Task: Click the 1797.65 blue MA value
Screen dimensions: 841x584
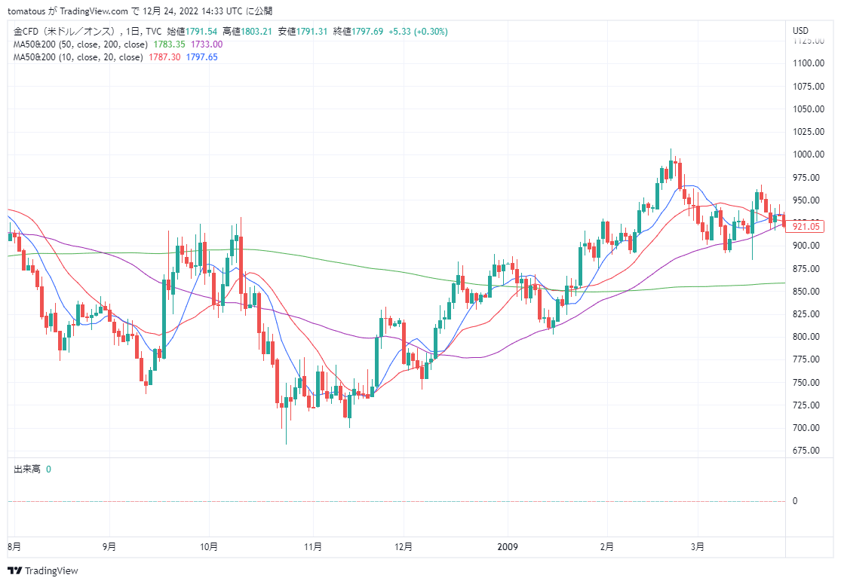Action: (x=201, y=57)
